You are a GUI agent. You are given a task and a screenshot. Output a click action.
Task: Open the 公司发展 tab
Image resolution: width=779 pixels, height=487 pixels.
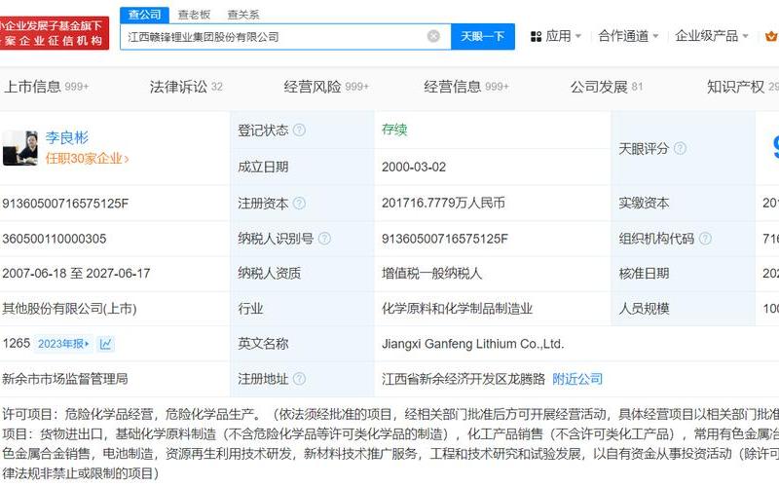pyautogui.click(x=607, y=87)
